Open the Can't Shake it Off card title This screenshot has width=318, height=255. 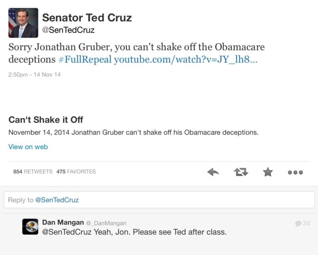[x=46, y=120]
